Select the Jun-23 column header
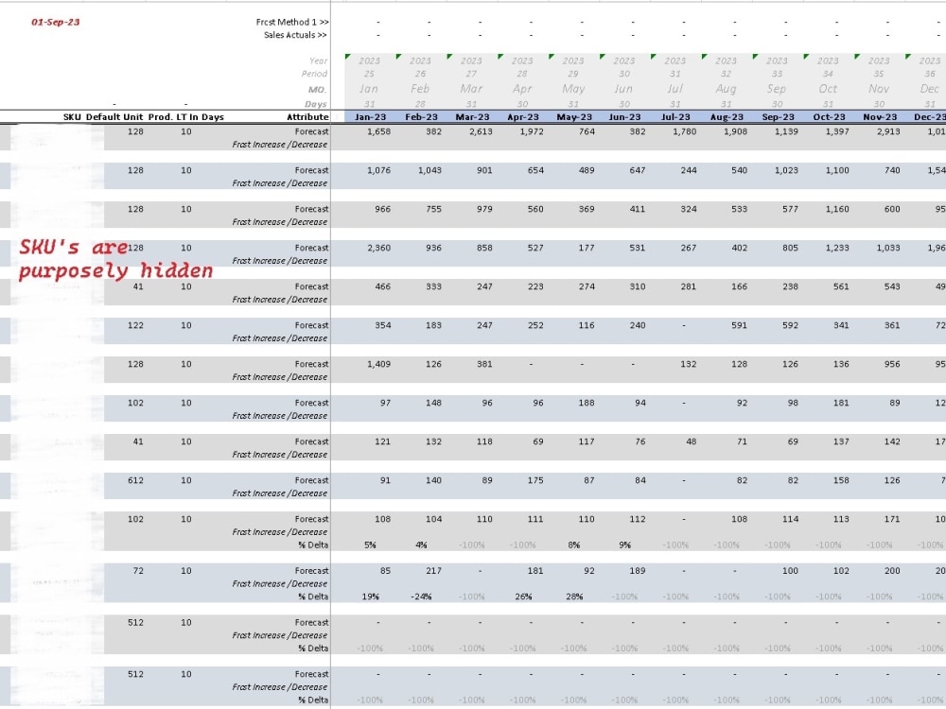Image resolution: width=946 pixels, height=709 pixels. tap(624, 117)
